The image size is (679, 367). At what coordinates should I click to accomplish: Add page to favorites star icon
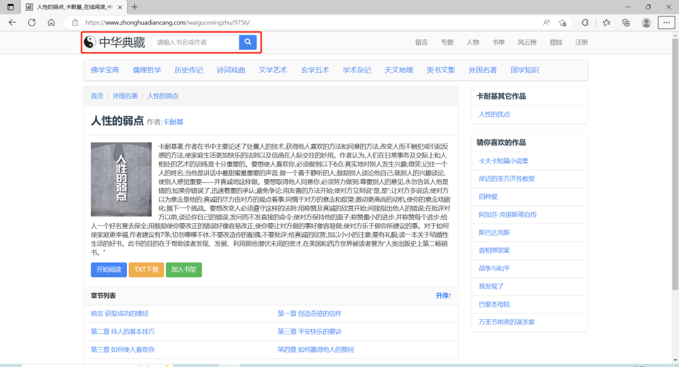(x=563, y=23)
